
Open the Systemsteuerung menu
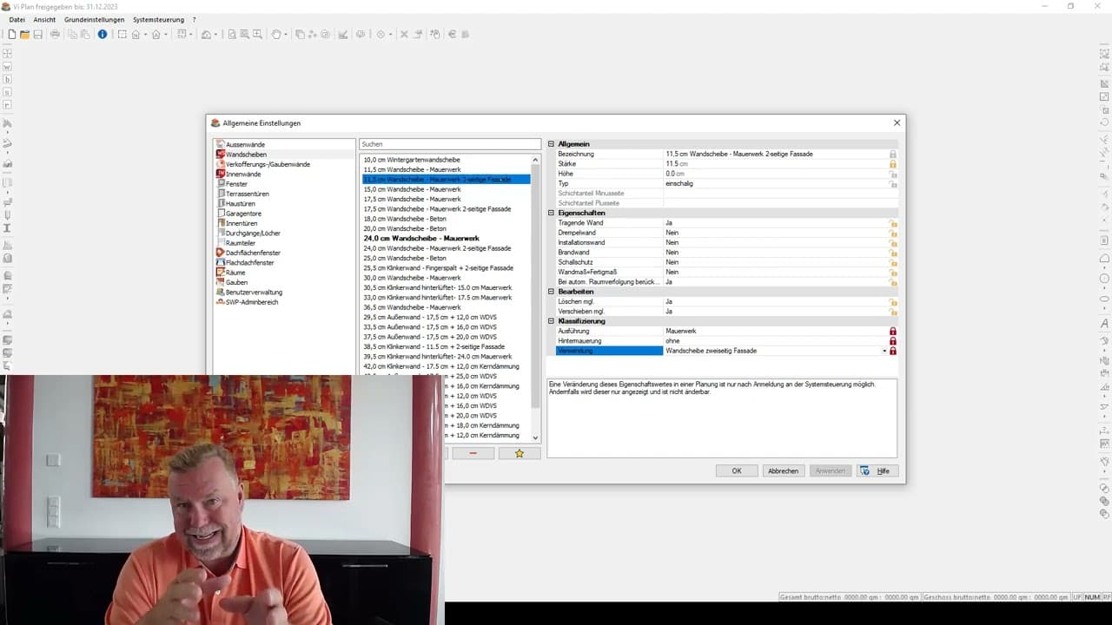point(158,19)
